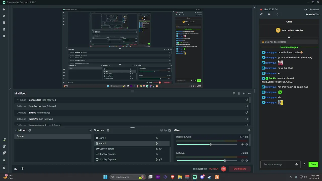
Task: Click Refresh Chat
Action: coord(312,14)
